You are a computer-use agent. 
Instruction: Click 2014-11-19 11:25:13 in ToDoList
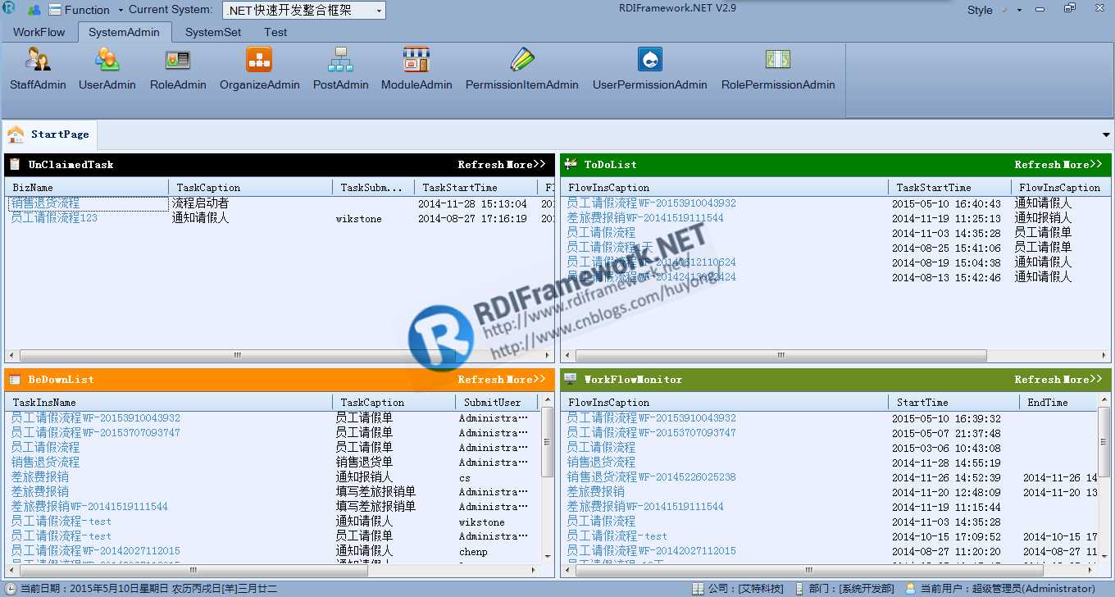946,218
